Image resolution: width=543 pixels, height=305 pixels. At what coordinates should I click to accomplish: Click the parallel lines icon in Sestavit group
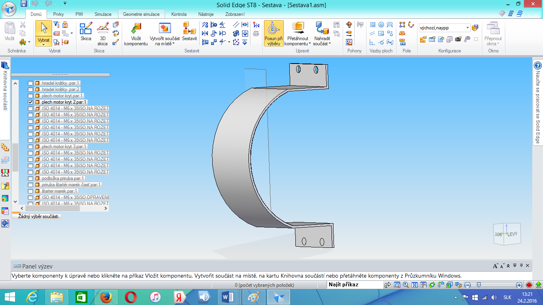pyautogui.click(x=236, y=25)
